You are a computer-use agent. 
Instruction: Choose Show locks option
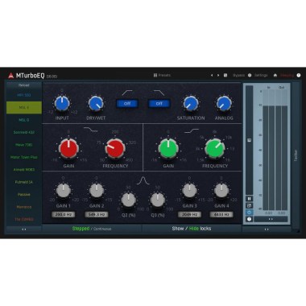tap(178, 229)
